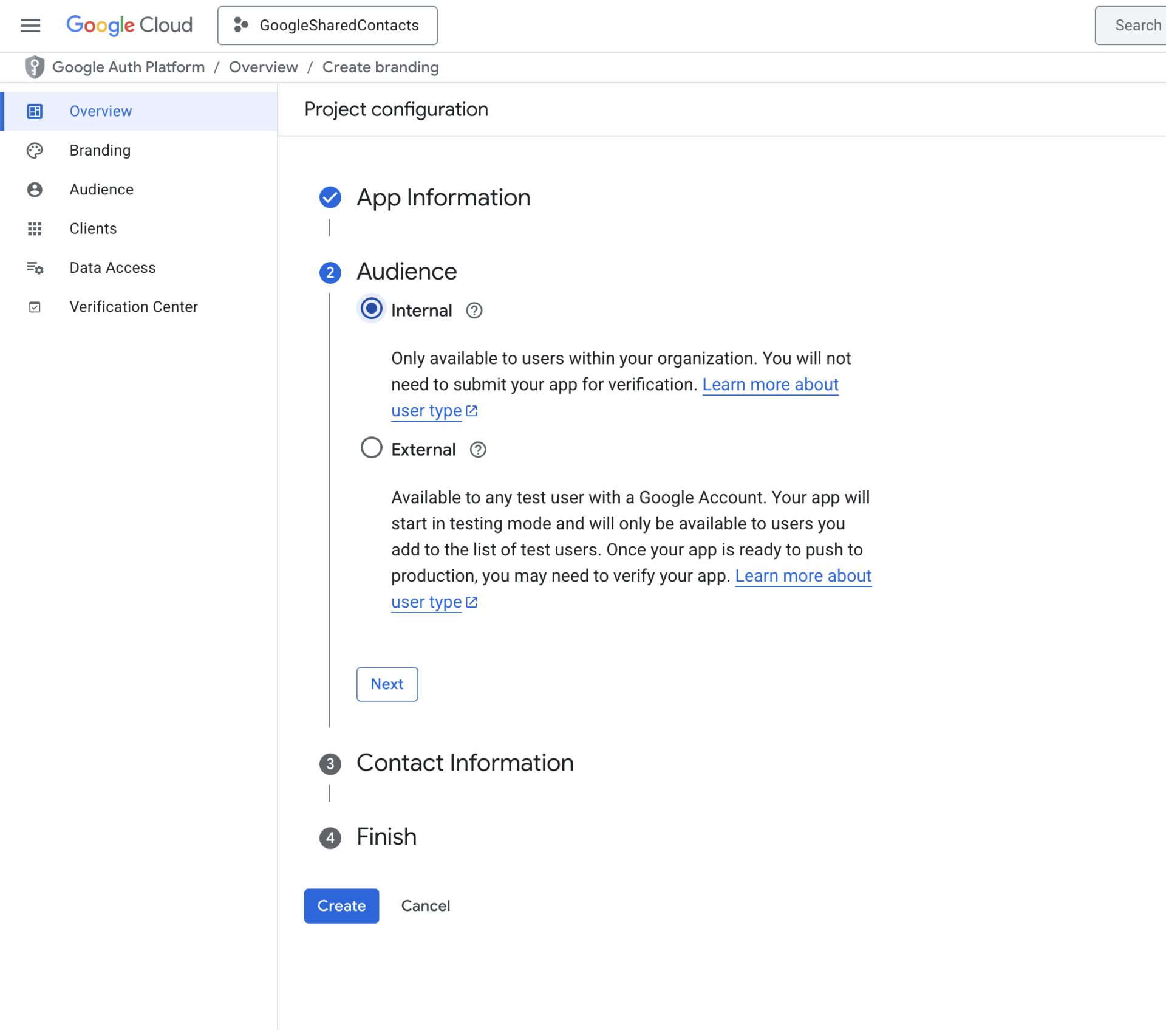Click the Verification Center checkbox icon
This screenshot has width=1166, height=1030.
(x=35, y=307)
